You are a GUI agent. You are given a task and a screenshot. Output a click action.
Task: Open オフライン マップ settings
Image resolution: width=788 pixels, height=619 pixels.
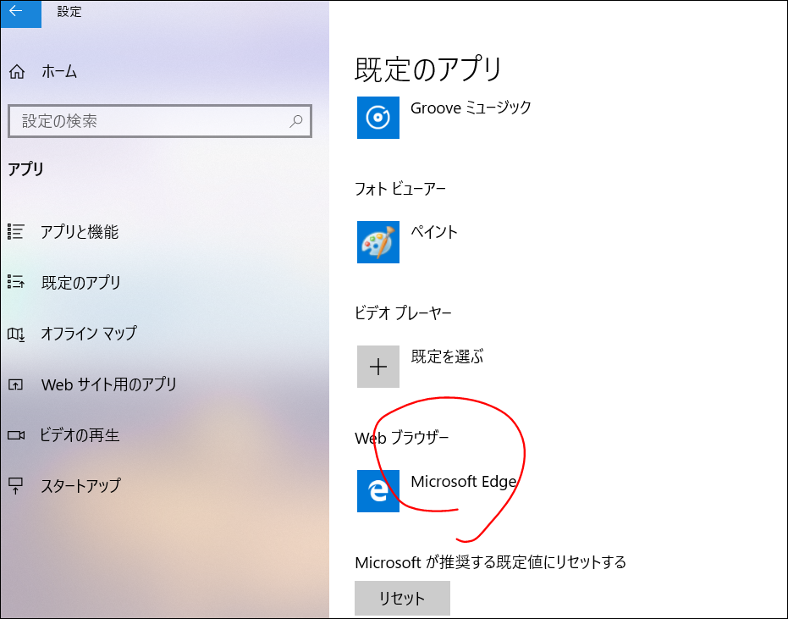pos(88,334)
